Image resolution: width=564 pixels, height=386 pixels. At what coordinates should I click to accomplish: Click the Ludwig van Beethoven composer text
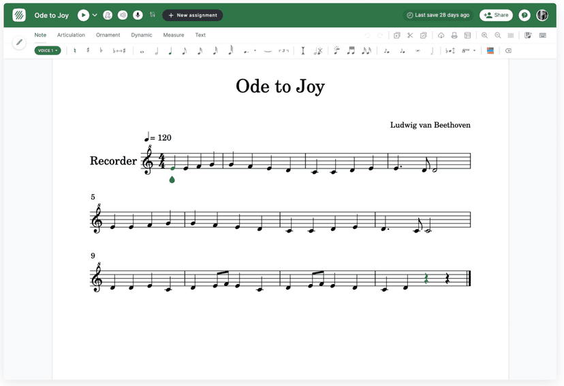(x=430, y=125)
